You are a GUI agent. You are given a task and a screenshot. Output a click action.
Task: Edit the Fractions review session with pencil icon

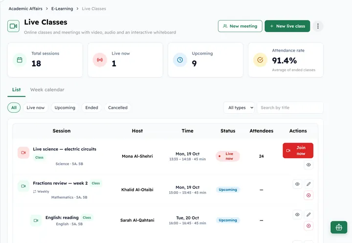[308, 184]
